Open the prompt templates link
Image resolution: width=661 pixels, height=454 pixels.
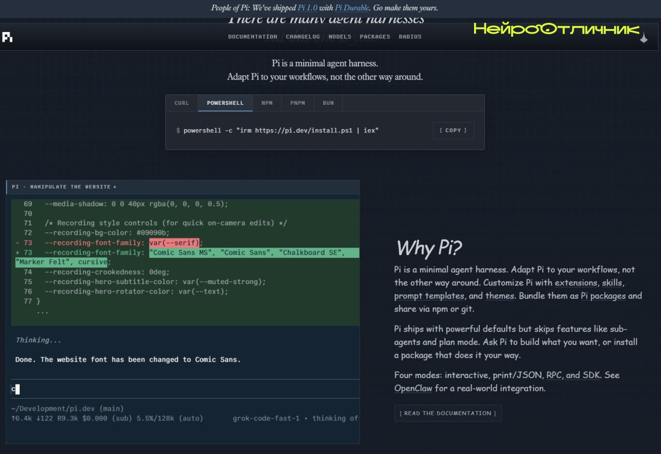[x=430, y=296]
